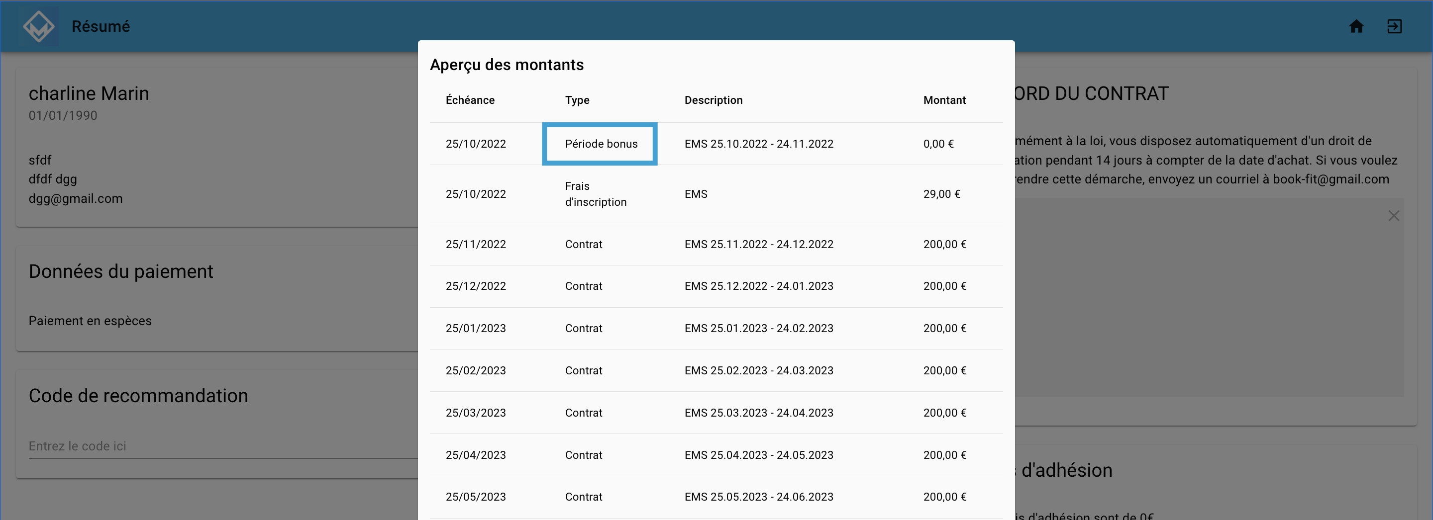This screenshot has height=520, width=1433.
Task: Close the contract box with X icon
Action: tap(1394, 216)
